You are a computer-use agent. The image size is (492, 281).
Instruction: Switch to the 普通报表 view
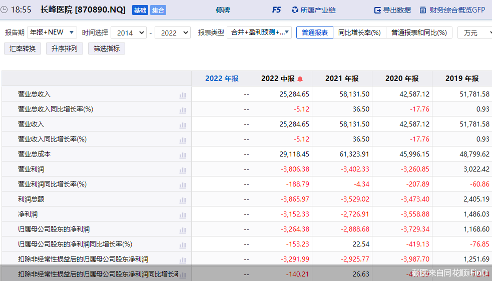[x=315, y=32]
